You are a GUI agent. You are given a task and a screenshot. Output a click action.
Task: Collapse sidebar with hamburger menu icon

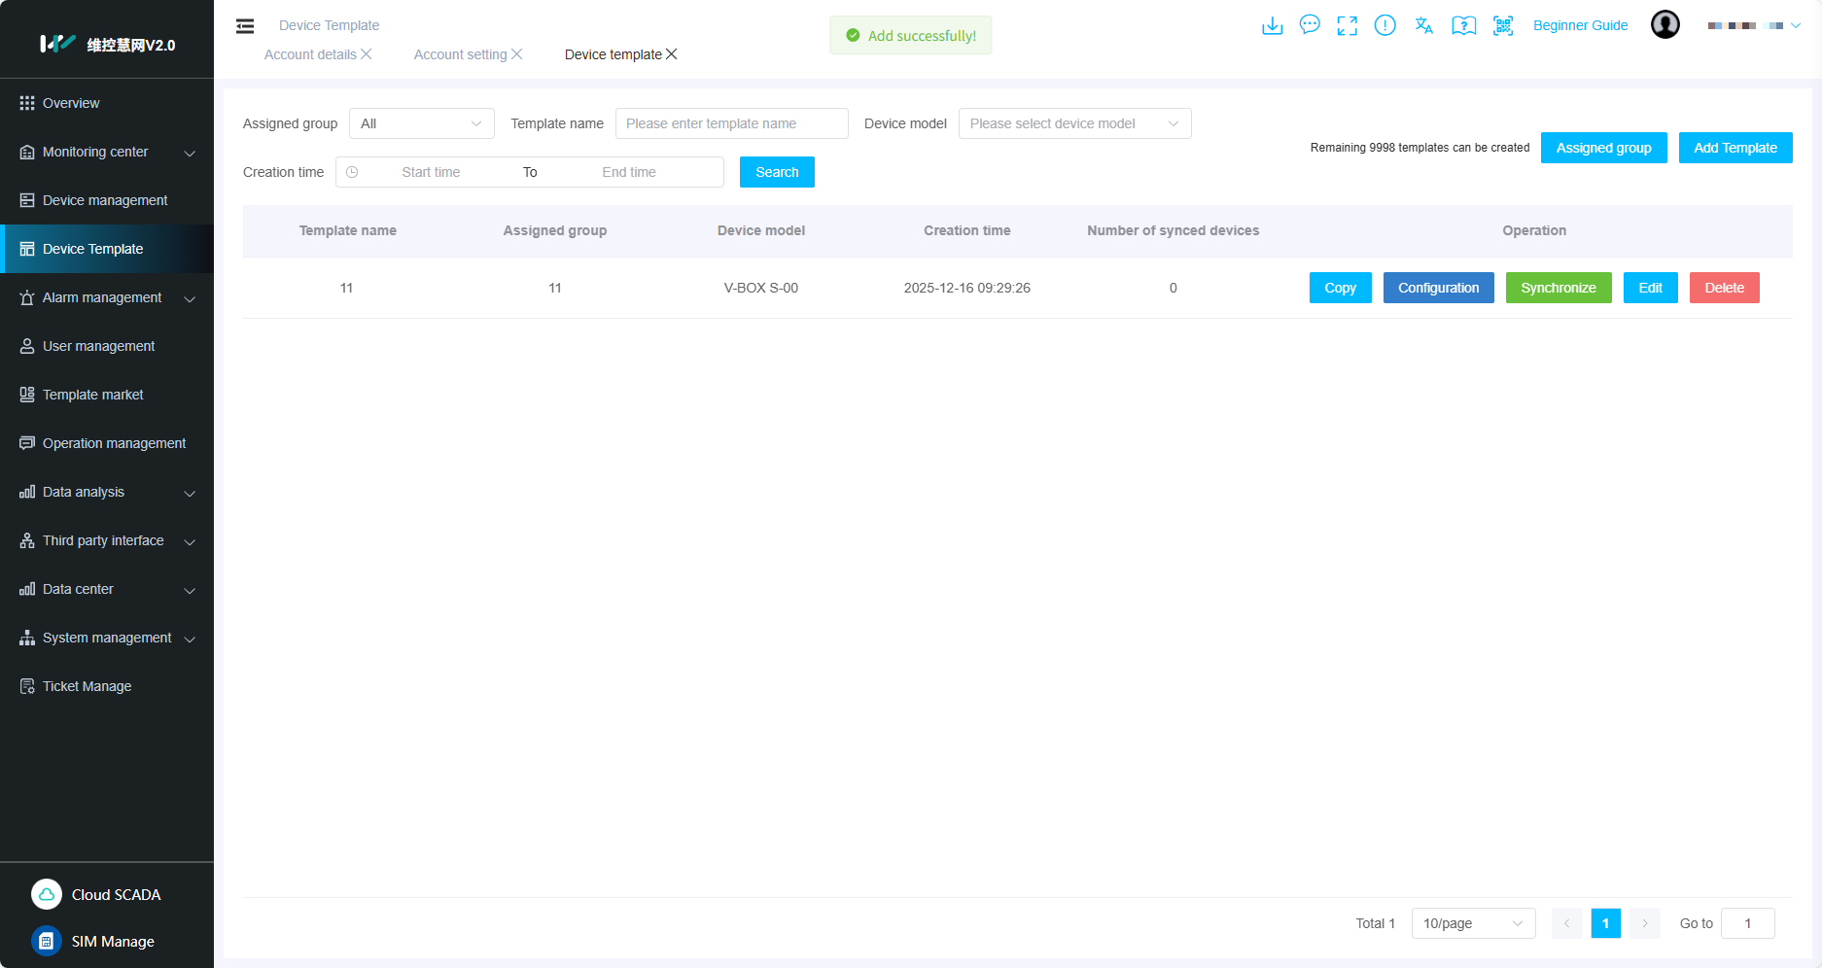tap(245, 26)
